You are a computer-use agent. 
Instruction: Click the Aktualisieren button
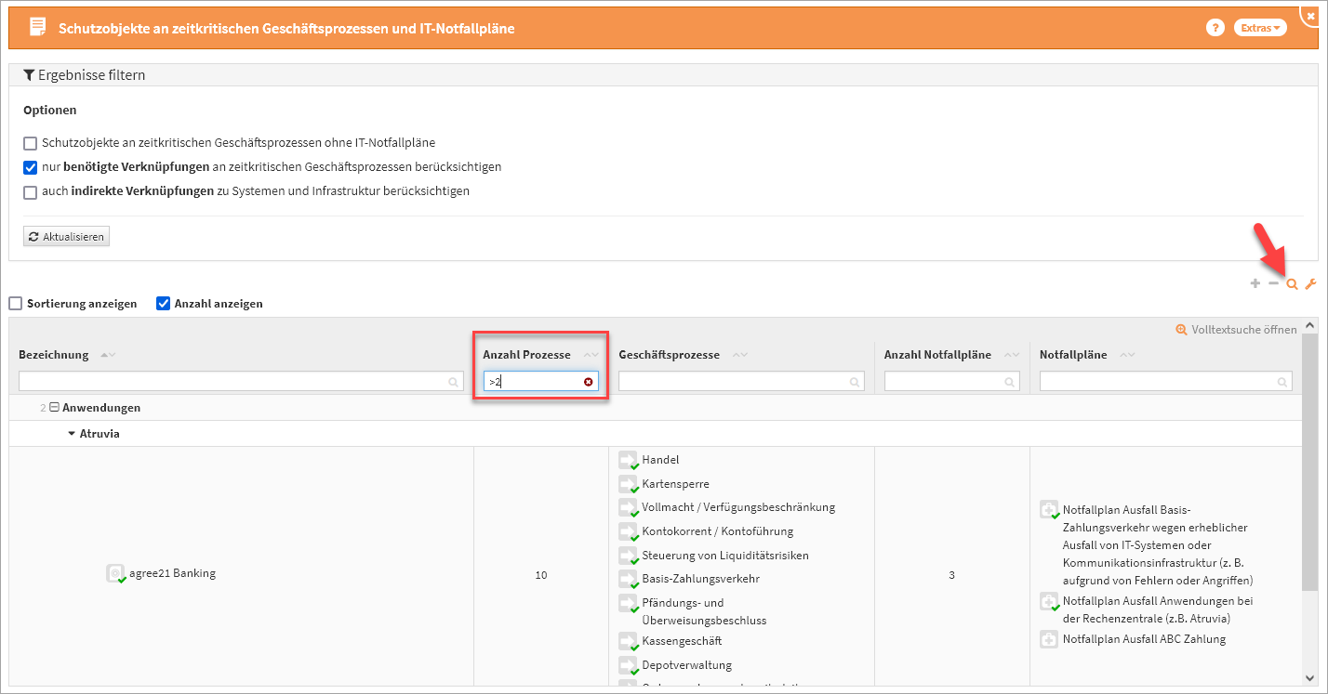[x=67, y=237]
